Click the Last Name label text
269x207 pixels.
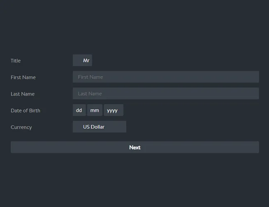(x=22, y=94)
